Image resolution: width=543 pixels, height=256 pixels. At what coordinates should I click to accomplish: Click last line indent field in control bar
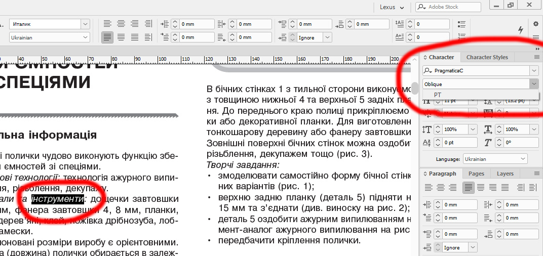(x=254, y=37)
